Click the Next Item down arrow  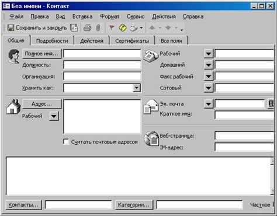[168, 28]
